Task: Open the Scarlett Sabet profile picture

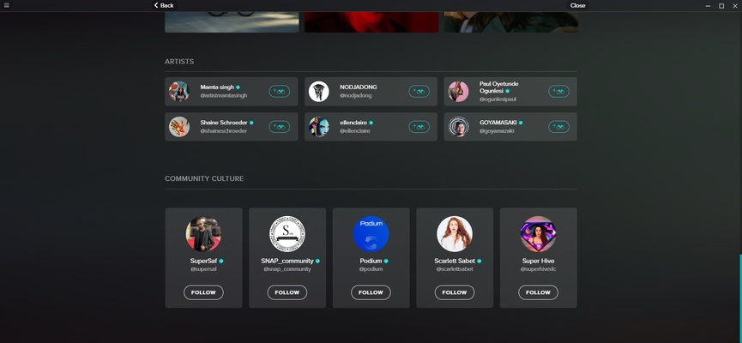Action: [x=455, y=234]
